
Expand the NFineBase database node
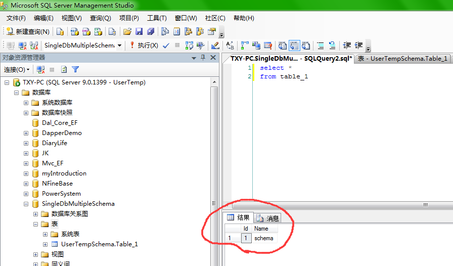pos(26,184)
